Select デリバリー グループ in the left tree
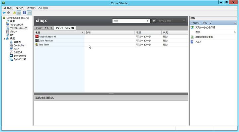 click(x=18, y=28)
